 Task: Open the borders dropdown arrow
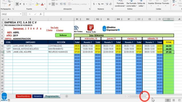pyautogui.click(x=33, y=4)
